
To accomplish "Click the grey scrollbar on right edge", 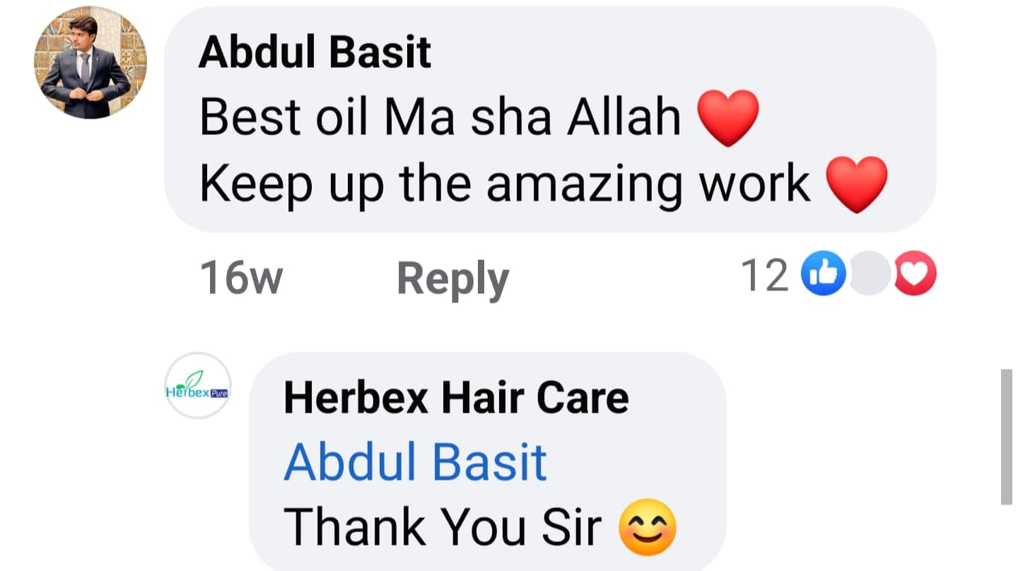I will 1007,437.
